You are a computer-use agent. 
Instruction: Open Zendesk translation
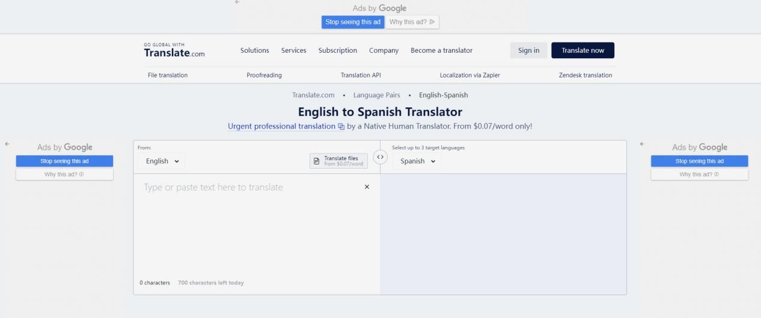point(585,75)
